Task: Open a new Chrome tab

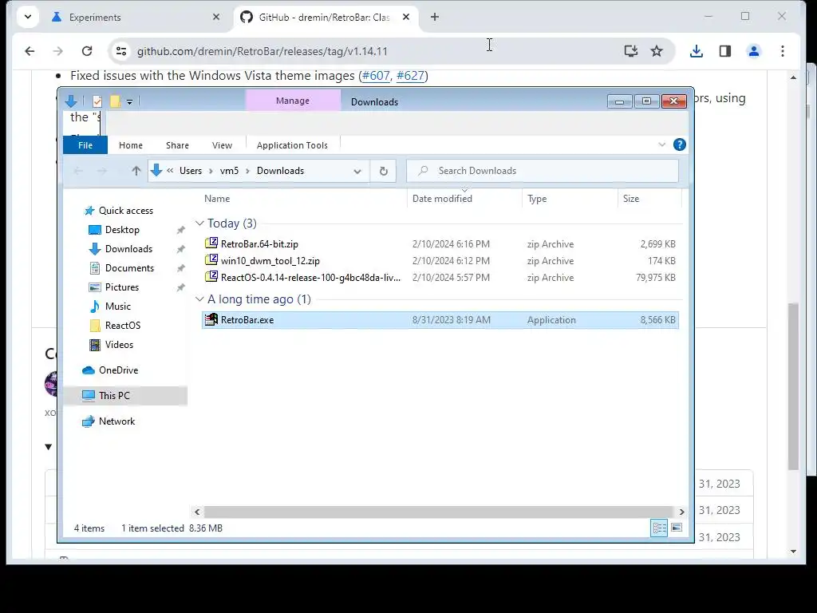Action: (x=435, y=18)
